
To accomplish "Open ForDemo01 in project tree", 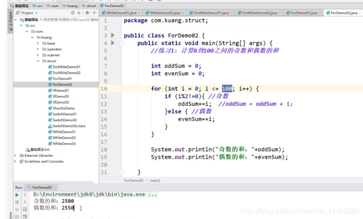I will pyautogui.click(x=60, y=79).
